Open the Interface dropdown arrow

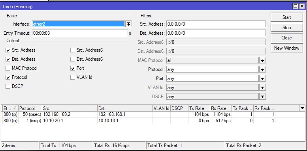pyautogui.click(x=128, y=24)
